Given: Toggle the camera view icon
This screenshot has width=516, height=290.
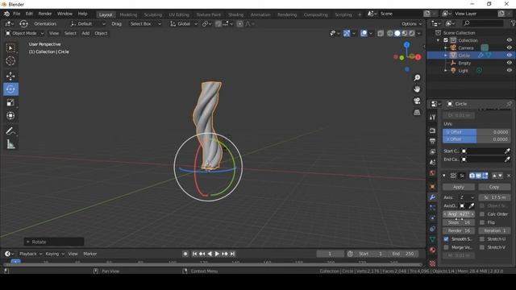Looking at the screenshot, I should click(417, 101).
